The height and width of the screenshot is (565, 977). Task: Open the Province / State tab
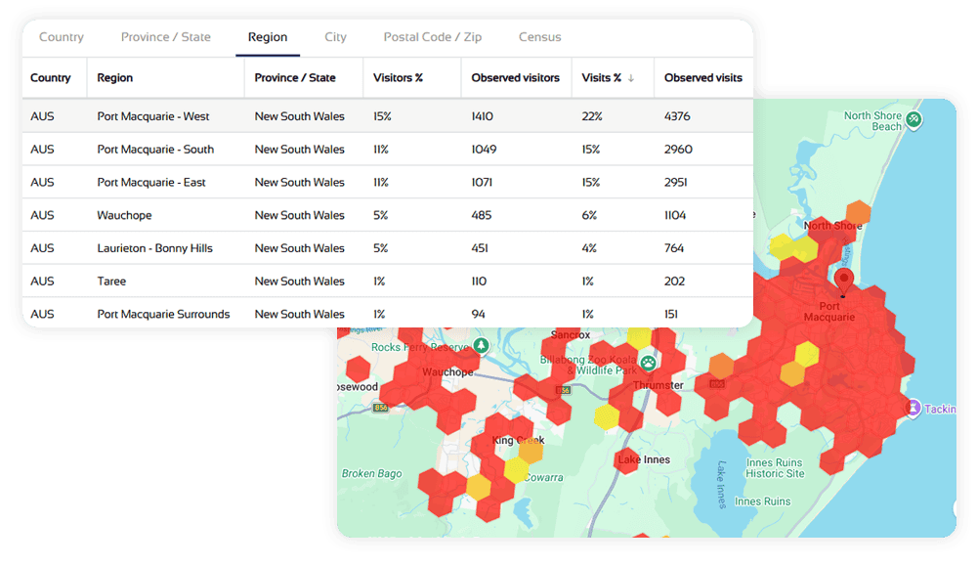(x=165, y=37)
